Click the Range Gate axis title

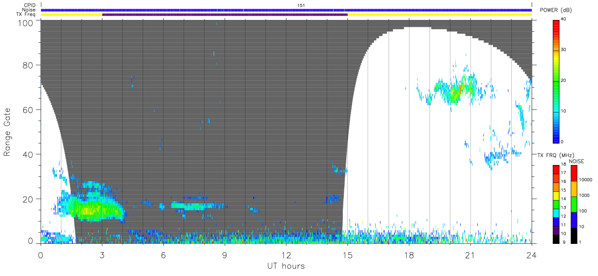point(7,132)
